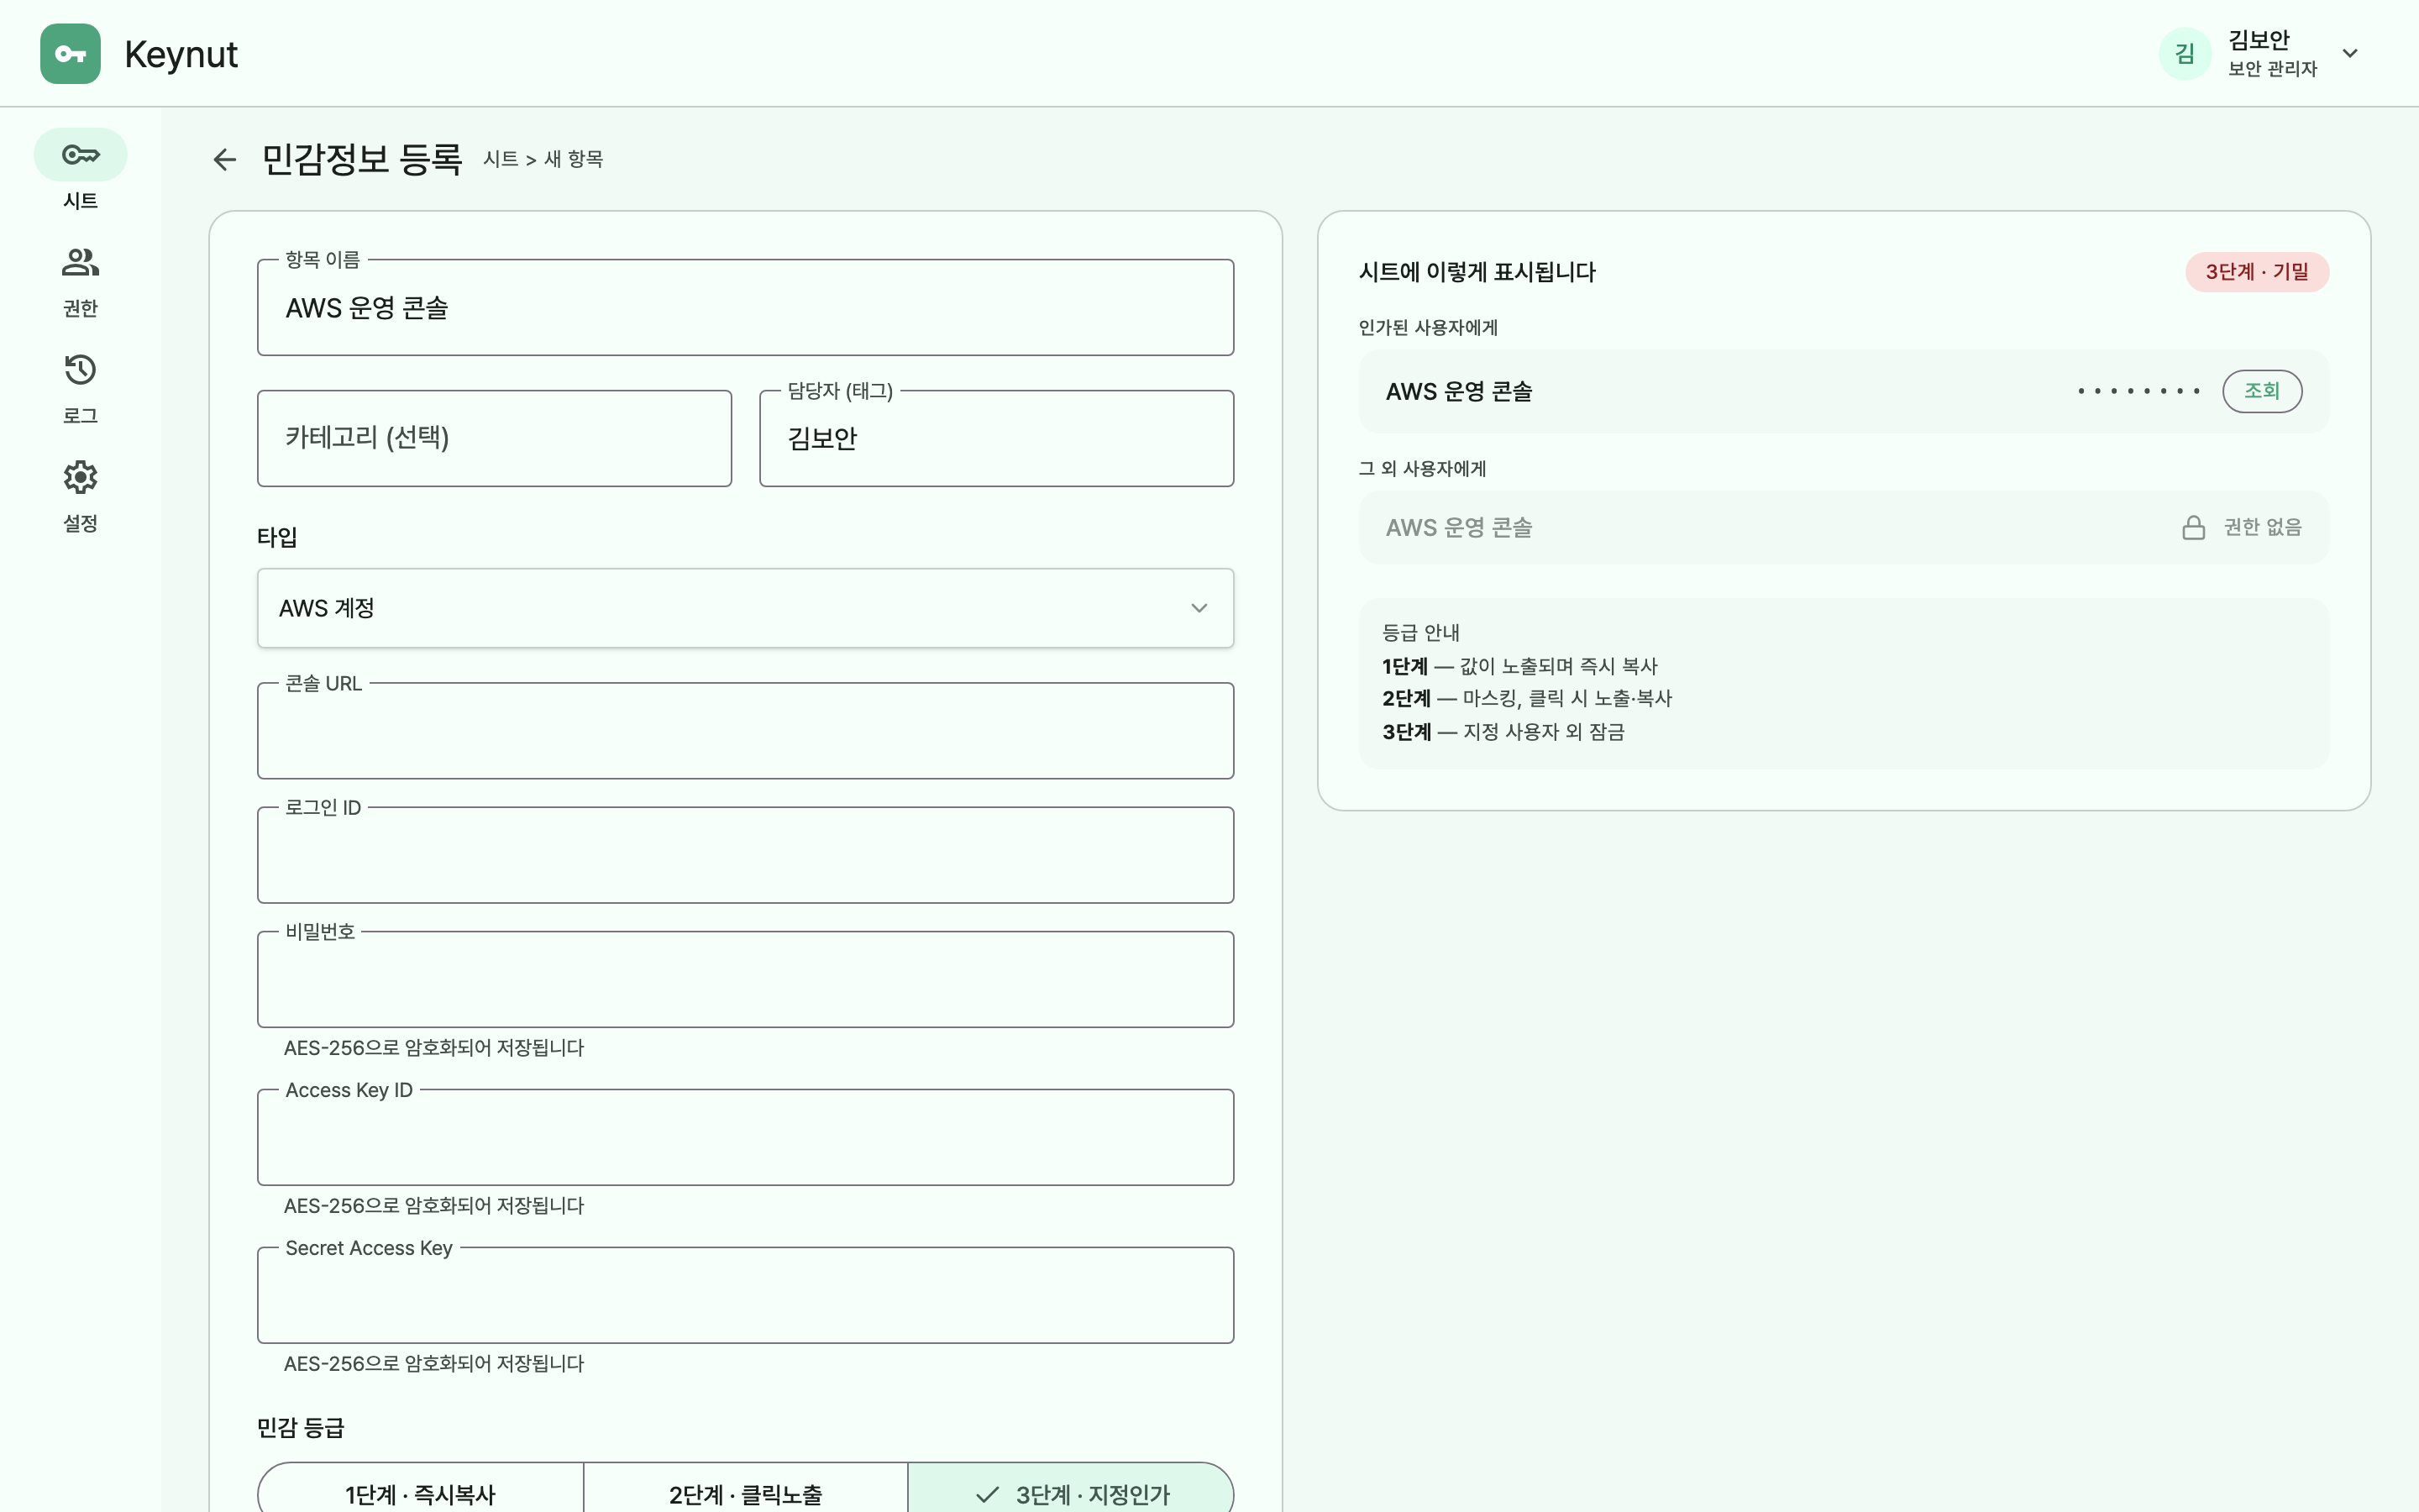Focus the Access Key ID input field
The image size is (2419, 1512).
(x=746, y=1137)
